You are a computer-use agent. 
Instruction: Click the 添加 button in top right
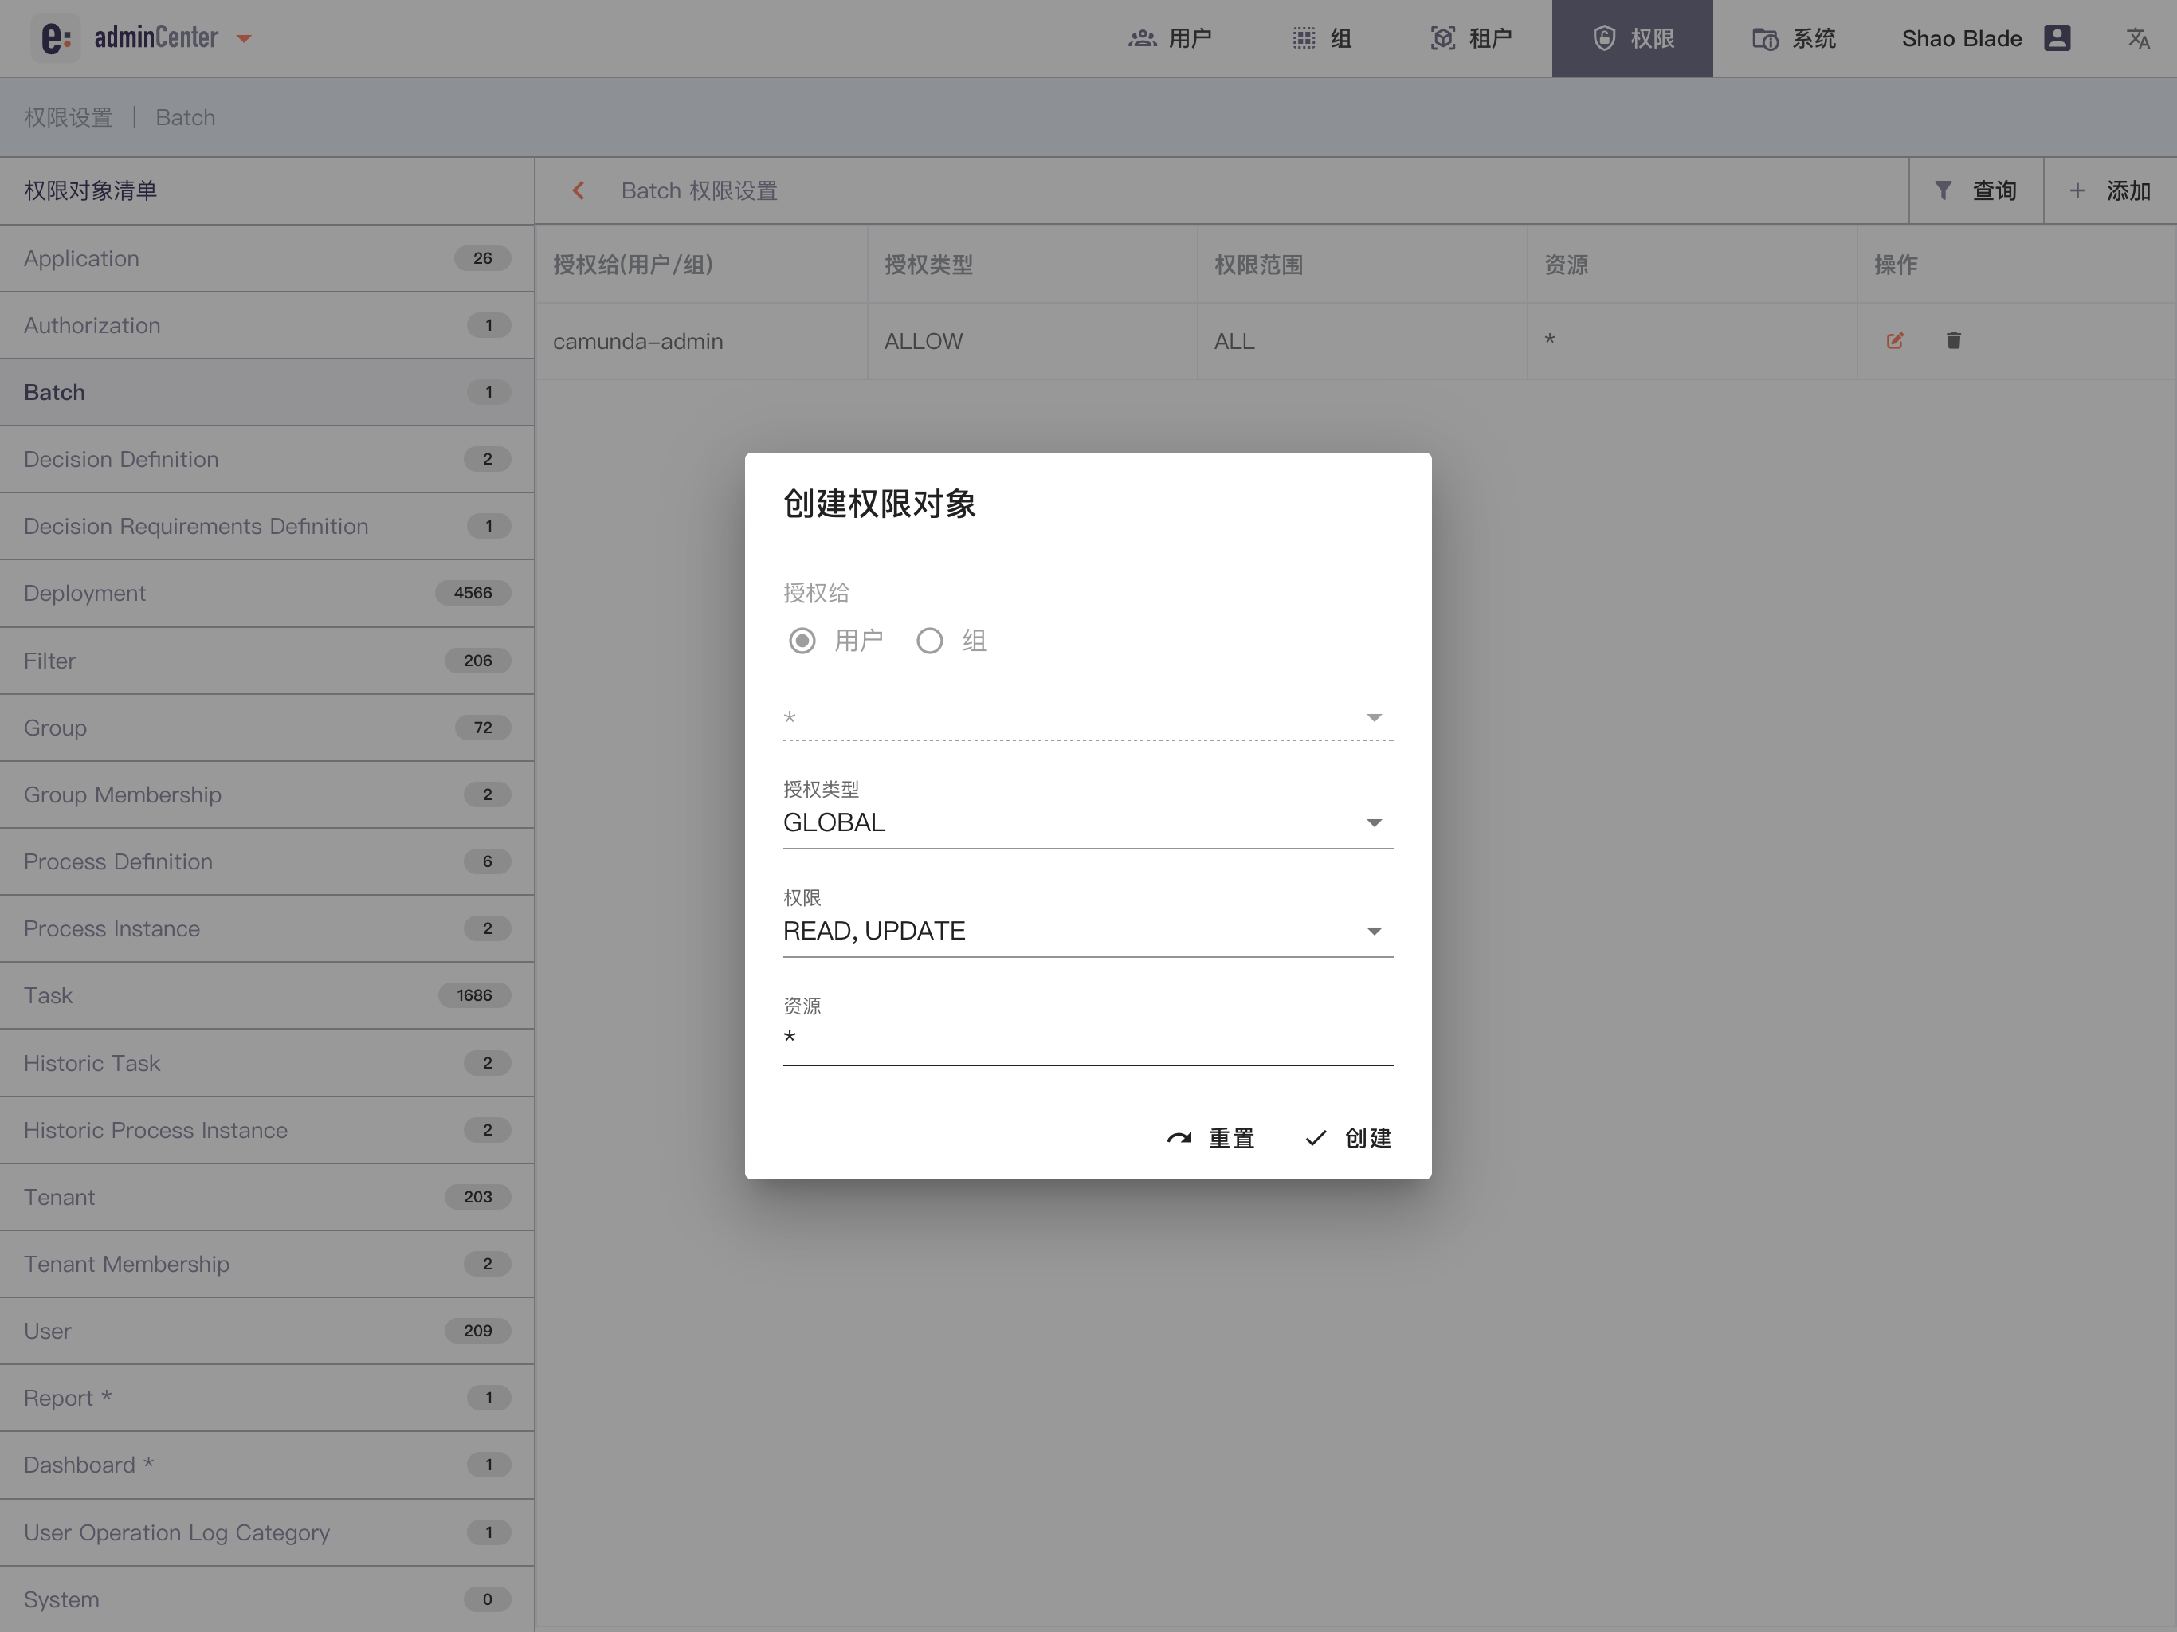(2110, 190)
